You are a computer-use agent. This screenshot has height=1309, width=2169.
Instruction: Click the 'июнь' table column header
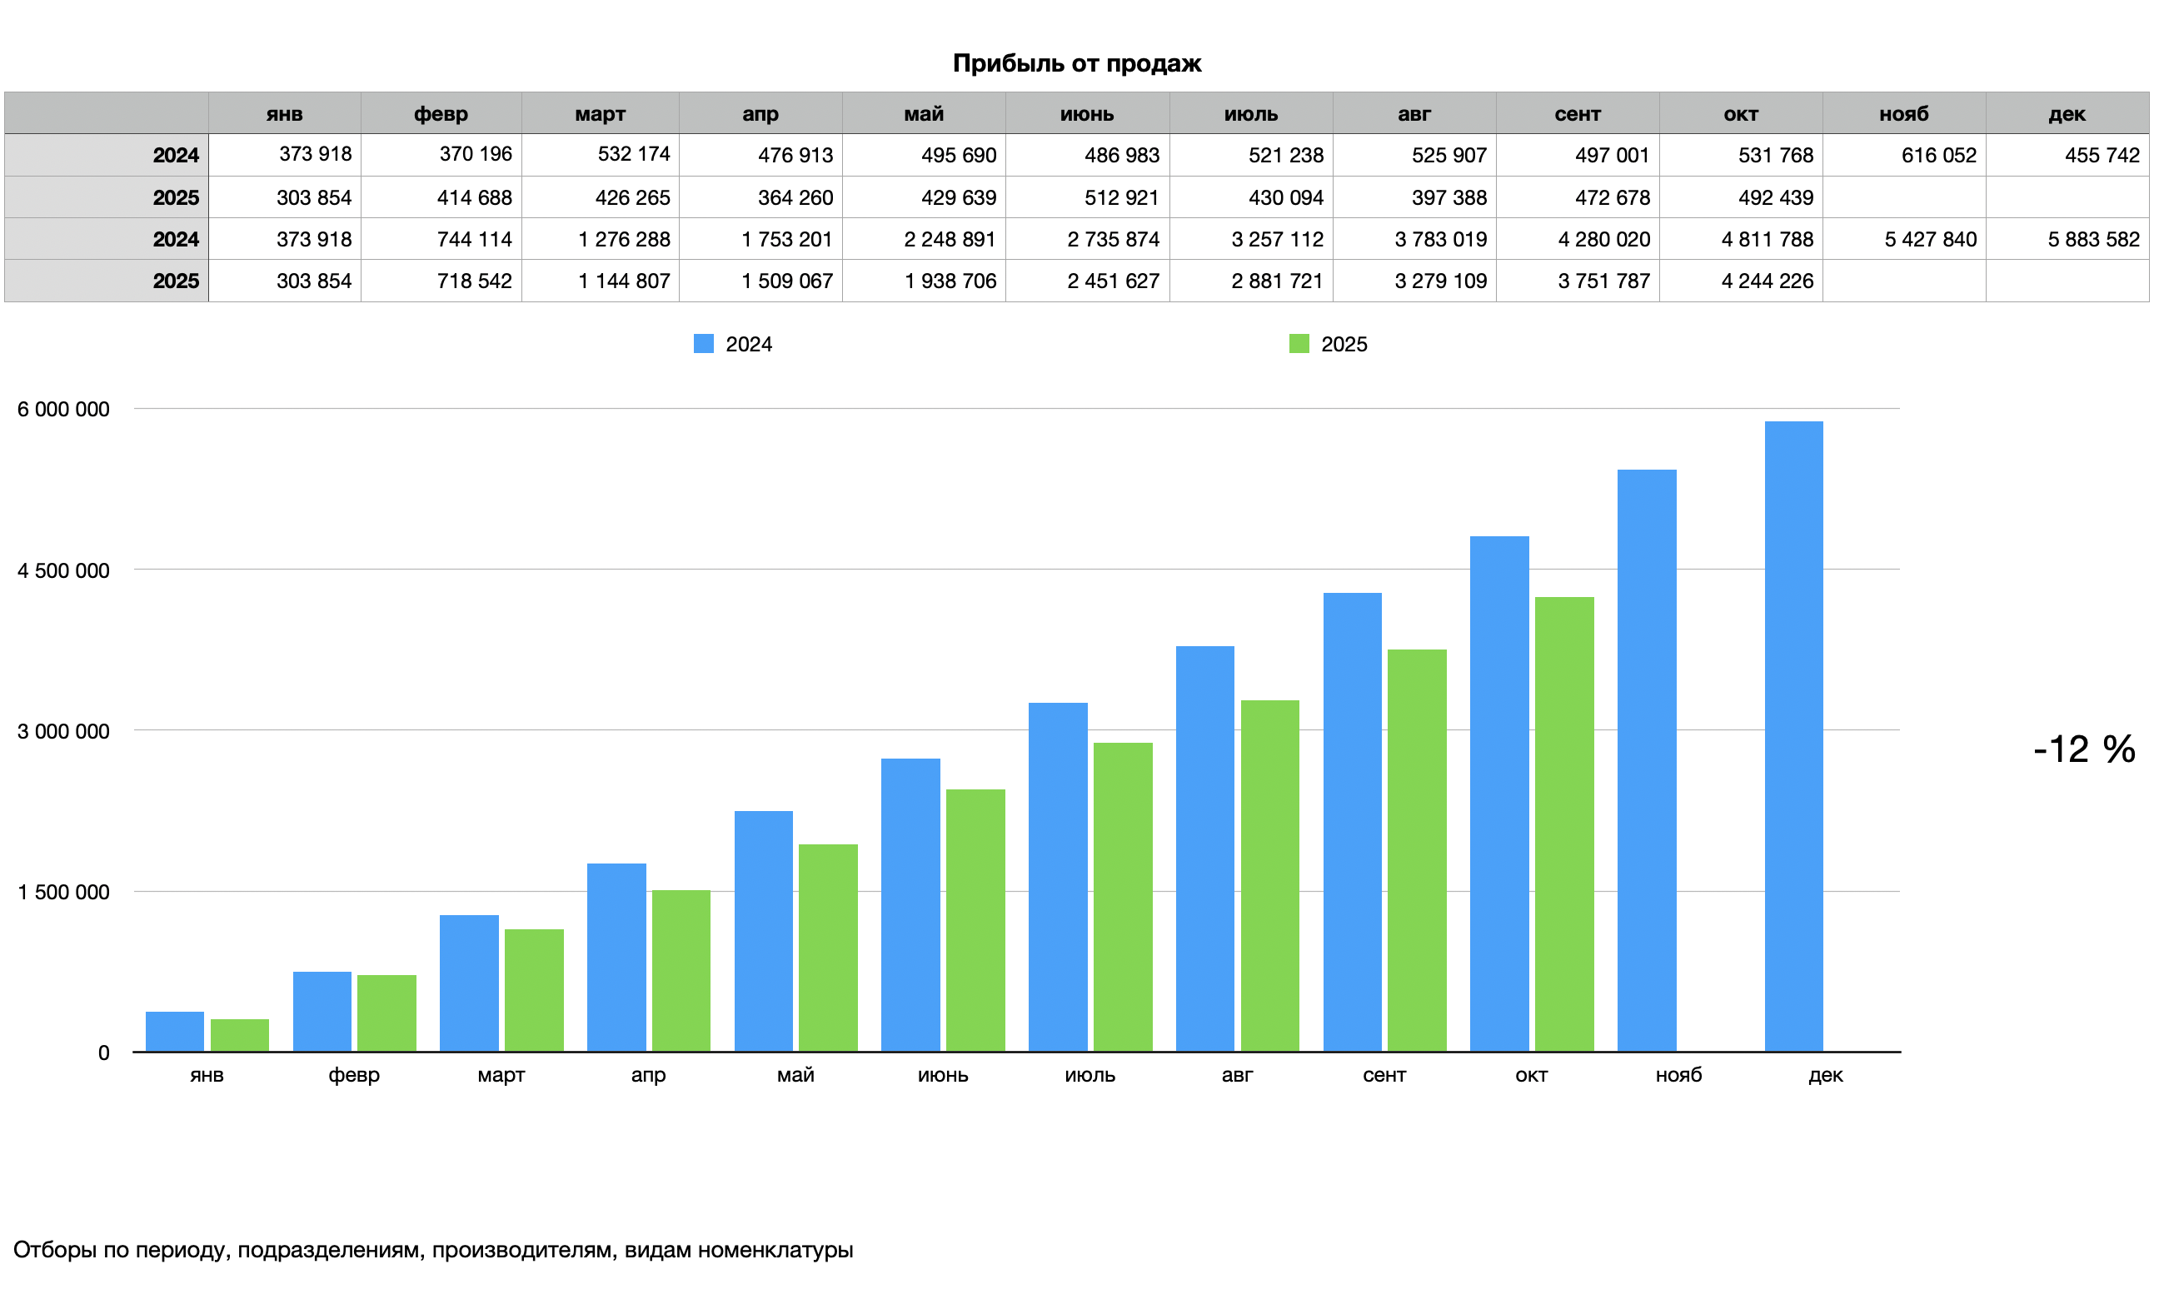(1086, 113)
